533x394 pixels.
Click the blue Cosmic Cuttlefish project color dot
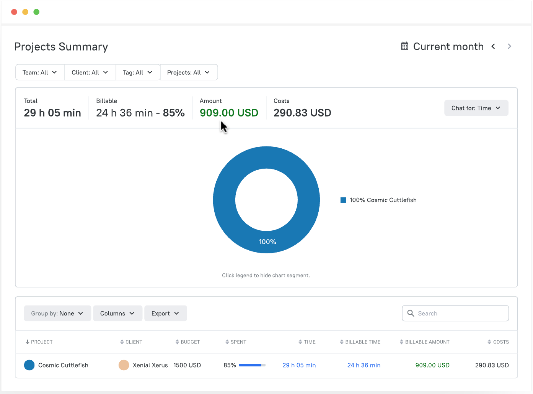tap(29, 365)
